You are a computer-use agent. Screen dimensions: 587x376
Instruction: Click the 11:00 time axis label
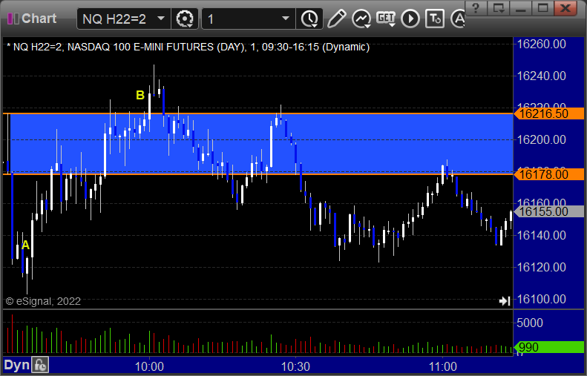(x=442, y=366)
